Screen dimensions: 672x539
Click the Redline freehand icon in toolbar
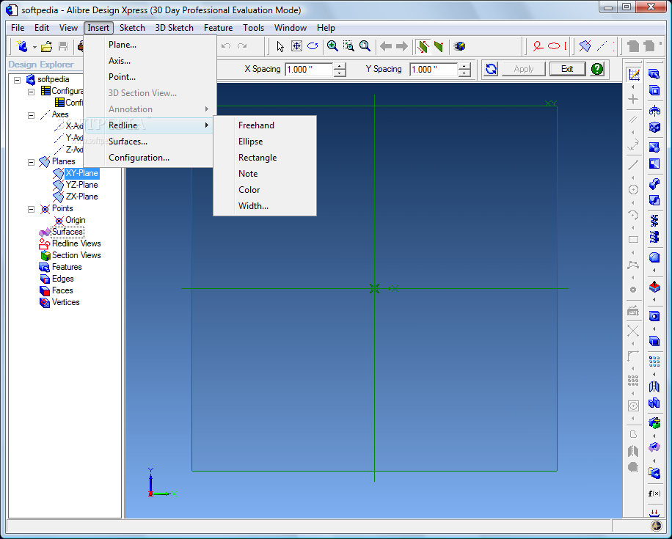click(538, 46)
